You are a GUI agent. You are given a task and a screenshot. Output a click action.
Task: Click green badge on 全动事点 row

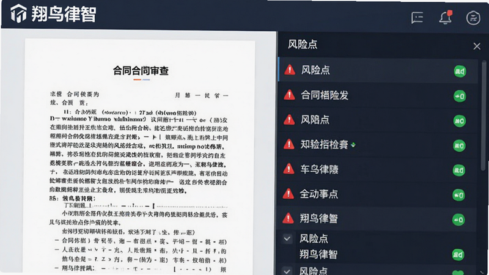(x=459, y=195)
